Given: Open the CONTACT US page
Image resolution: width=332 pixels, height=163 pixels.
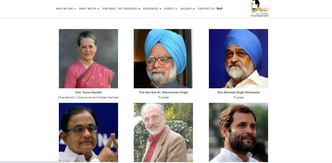Looking at the screenshot, I should click(206, 9).
